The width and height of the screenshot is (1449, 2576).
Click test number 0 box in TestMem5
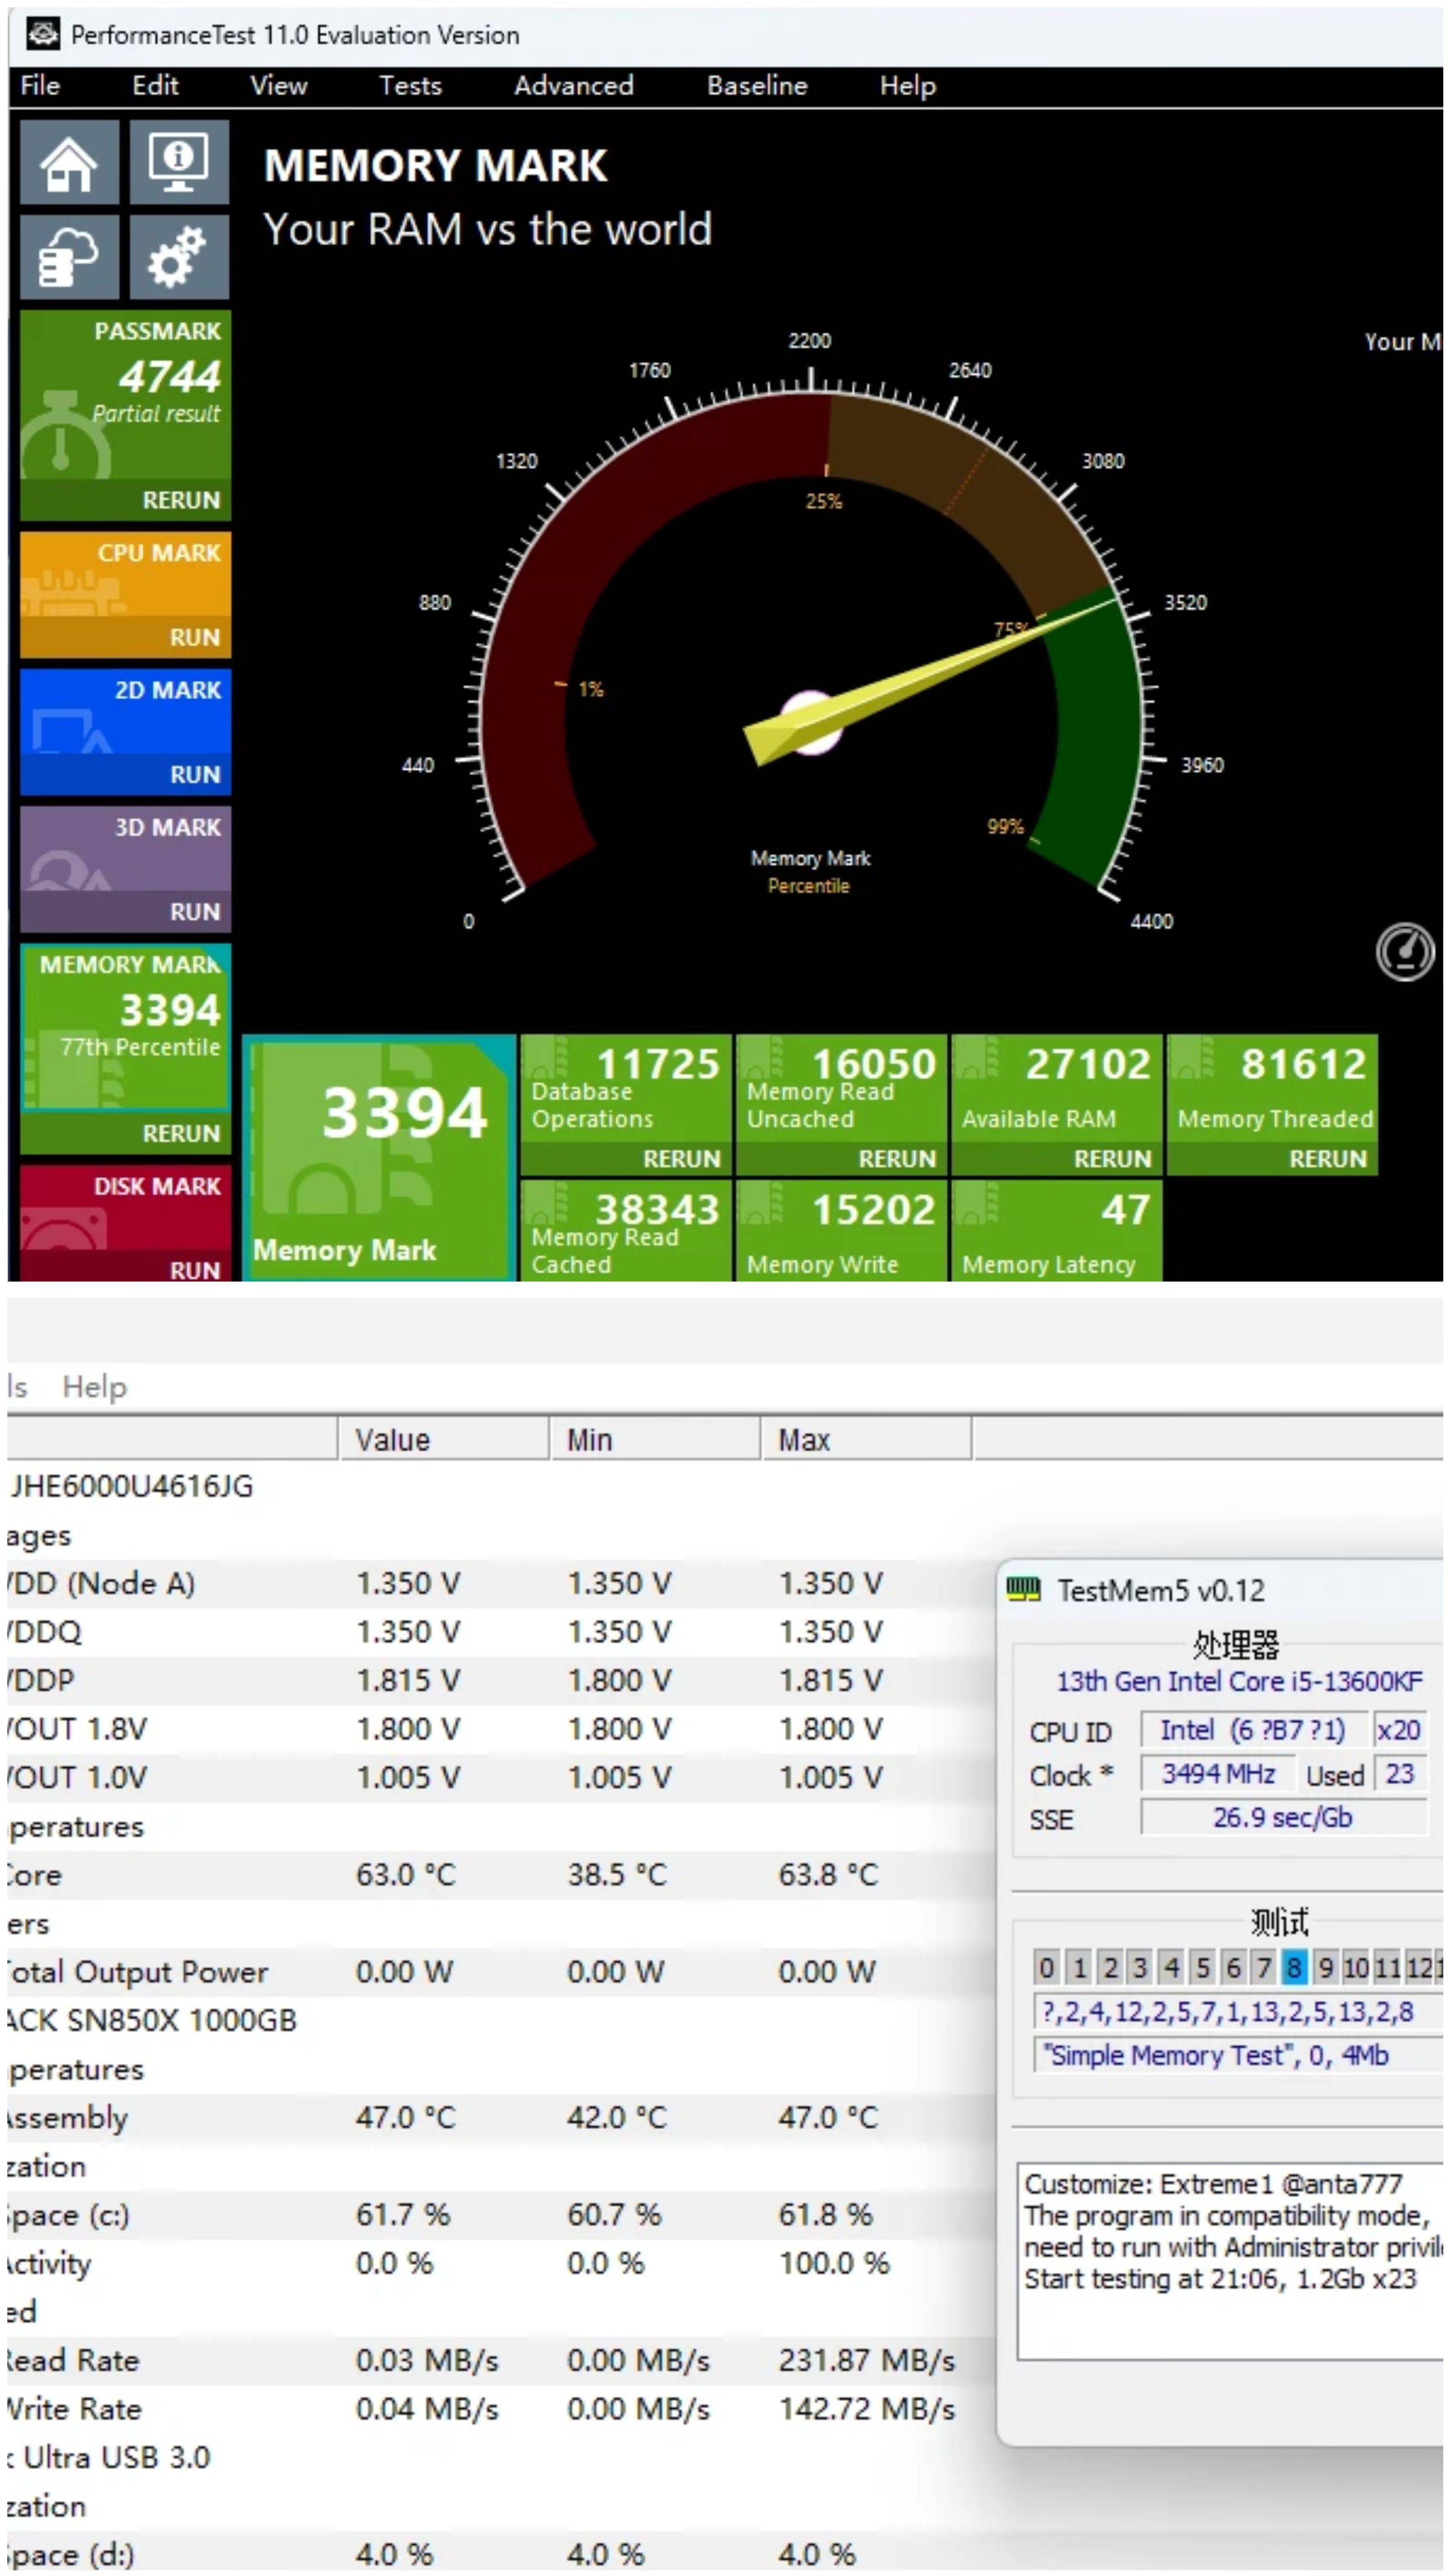[1046, 1968]
